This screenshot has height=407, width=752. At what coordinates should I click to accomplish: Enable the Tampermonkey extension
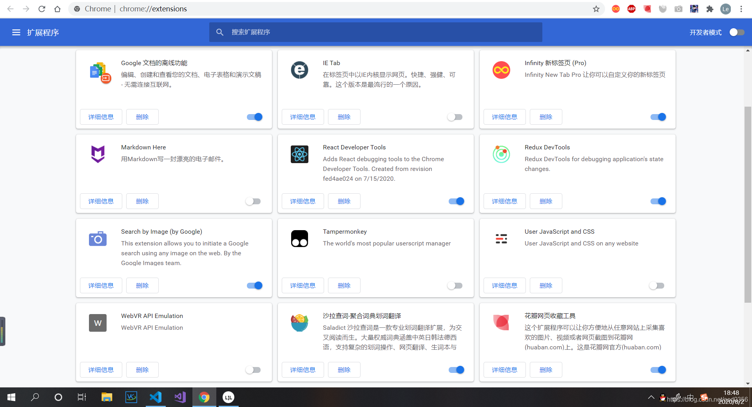point(455,285)
